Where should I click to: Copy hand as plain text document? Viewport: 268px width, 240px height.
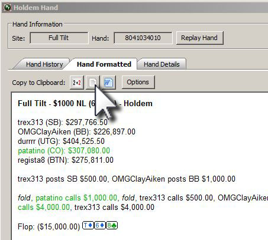(x=93, y=83)
